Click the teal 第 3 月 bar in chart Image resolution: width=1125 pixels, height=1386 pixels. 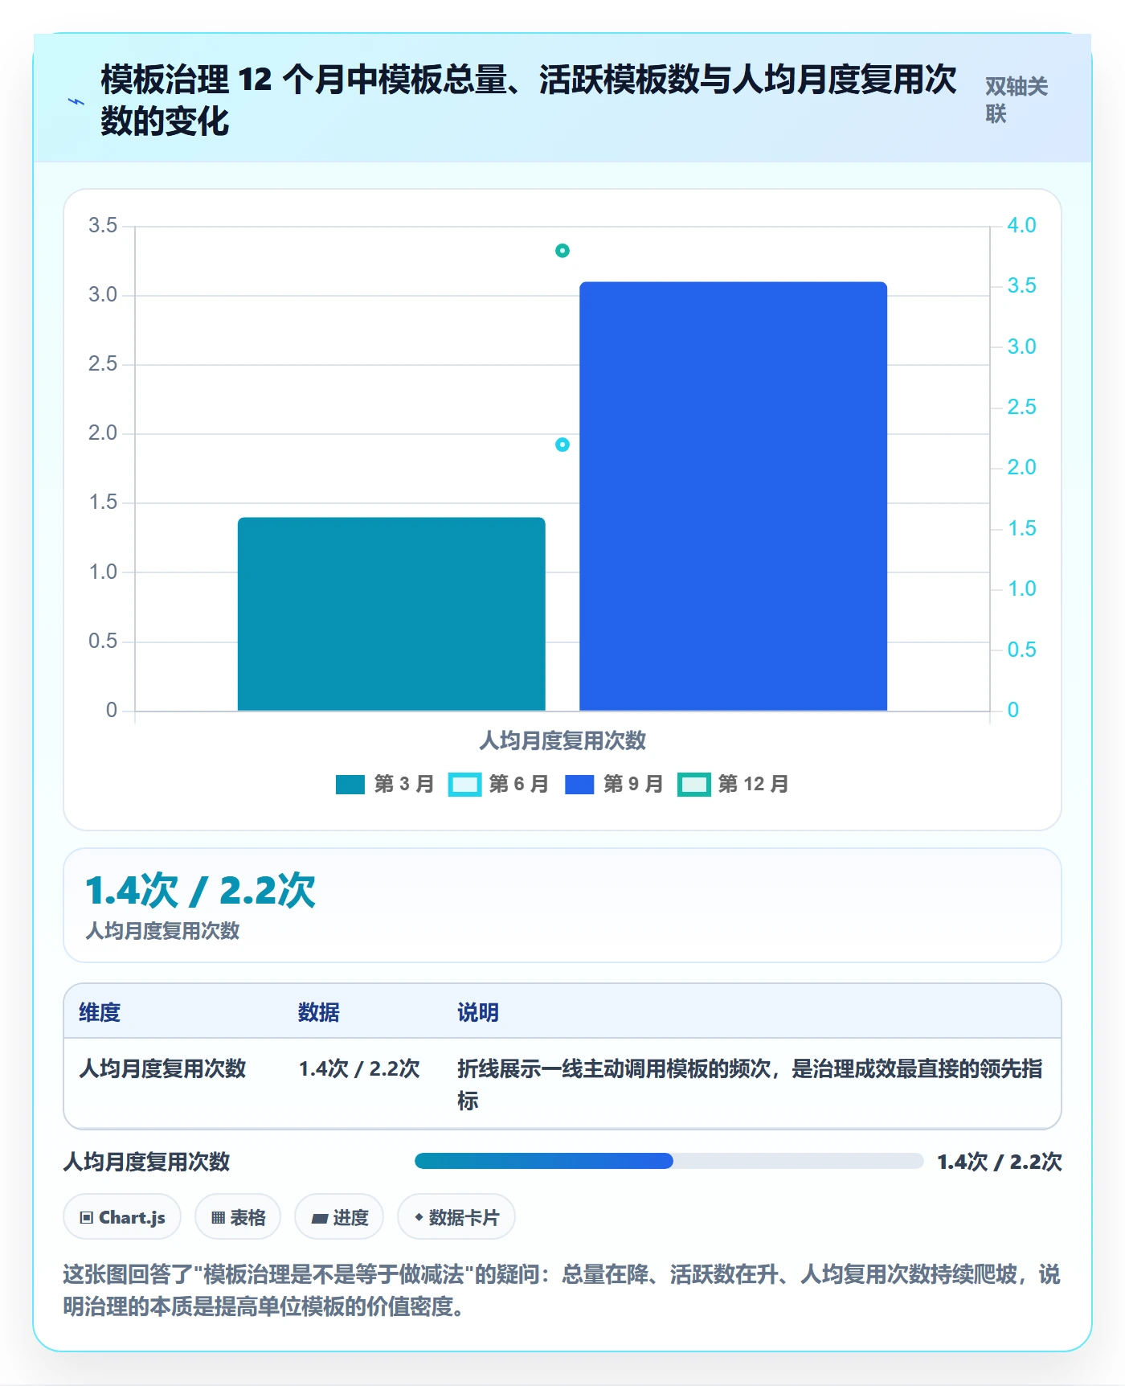[x=391, y=614]
